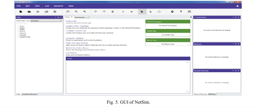Click the second device alignment toolbar icon

(x=104, y=12)
